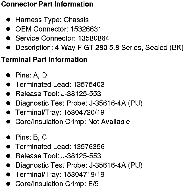Click Terminal/Tray 15304719/19 entry
191x189 pixels.
(x=60, y=175)
